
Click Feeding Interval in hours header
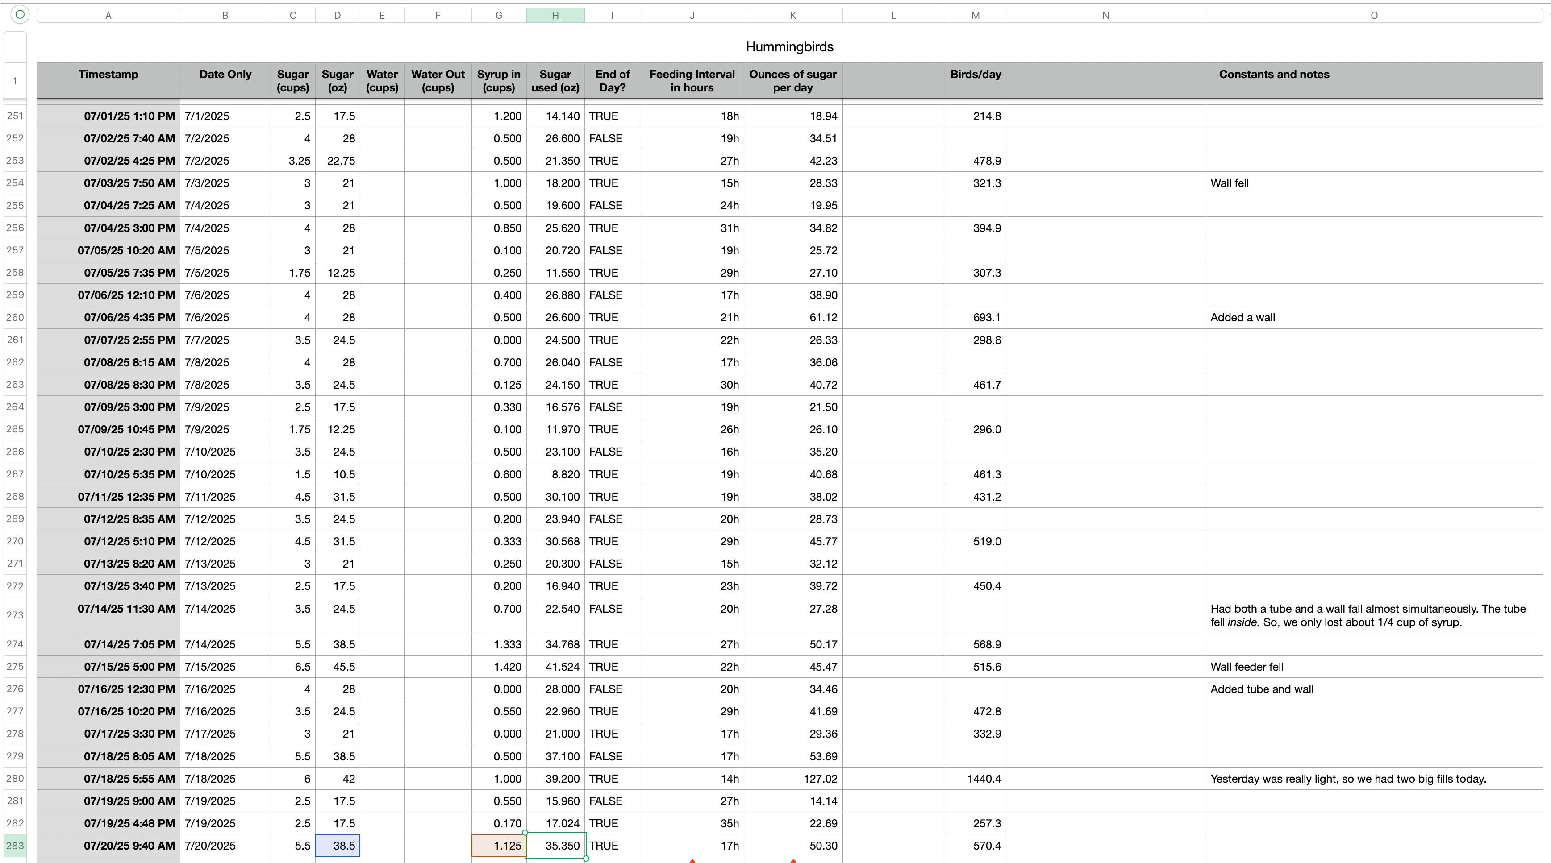point(692,81)
